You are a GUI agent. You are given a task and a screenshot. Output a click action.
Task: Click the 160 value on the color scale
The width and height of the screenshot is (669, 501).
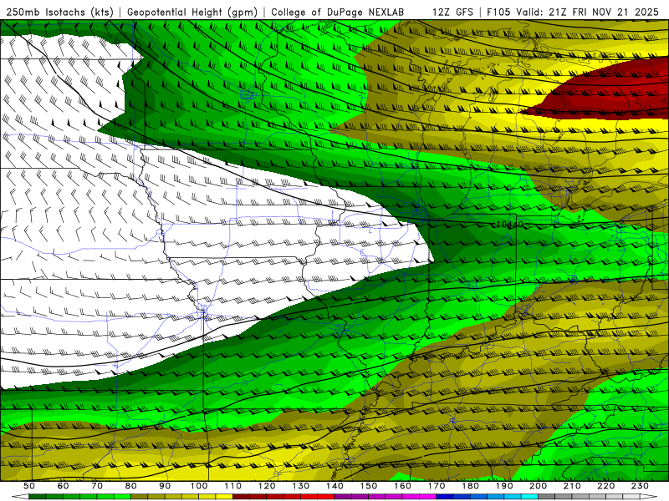(402, 486)
